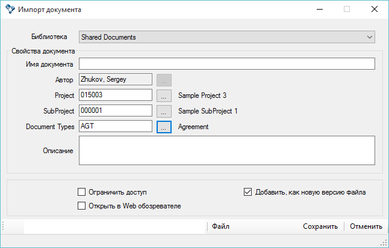Open the Document Types browse button

[x=164, y=127]
